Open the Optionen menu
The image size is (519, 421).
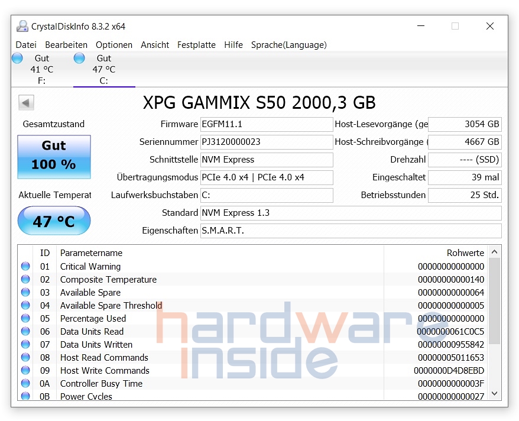(114, 45)
